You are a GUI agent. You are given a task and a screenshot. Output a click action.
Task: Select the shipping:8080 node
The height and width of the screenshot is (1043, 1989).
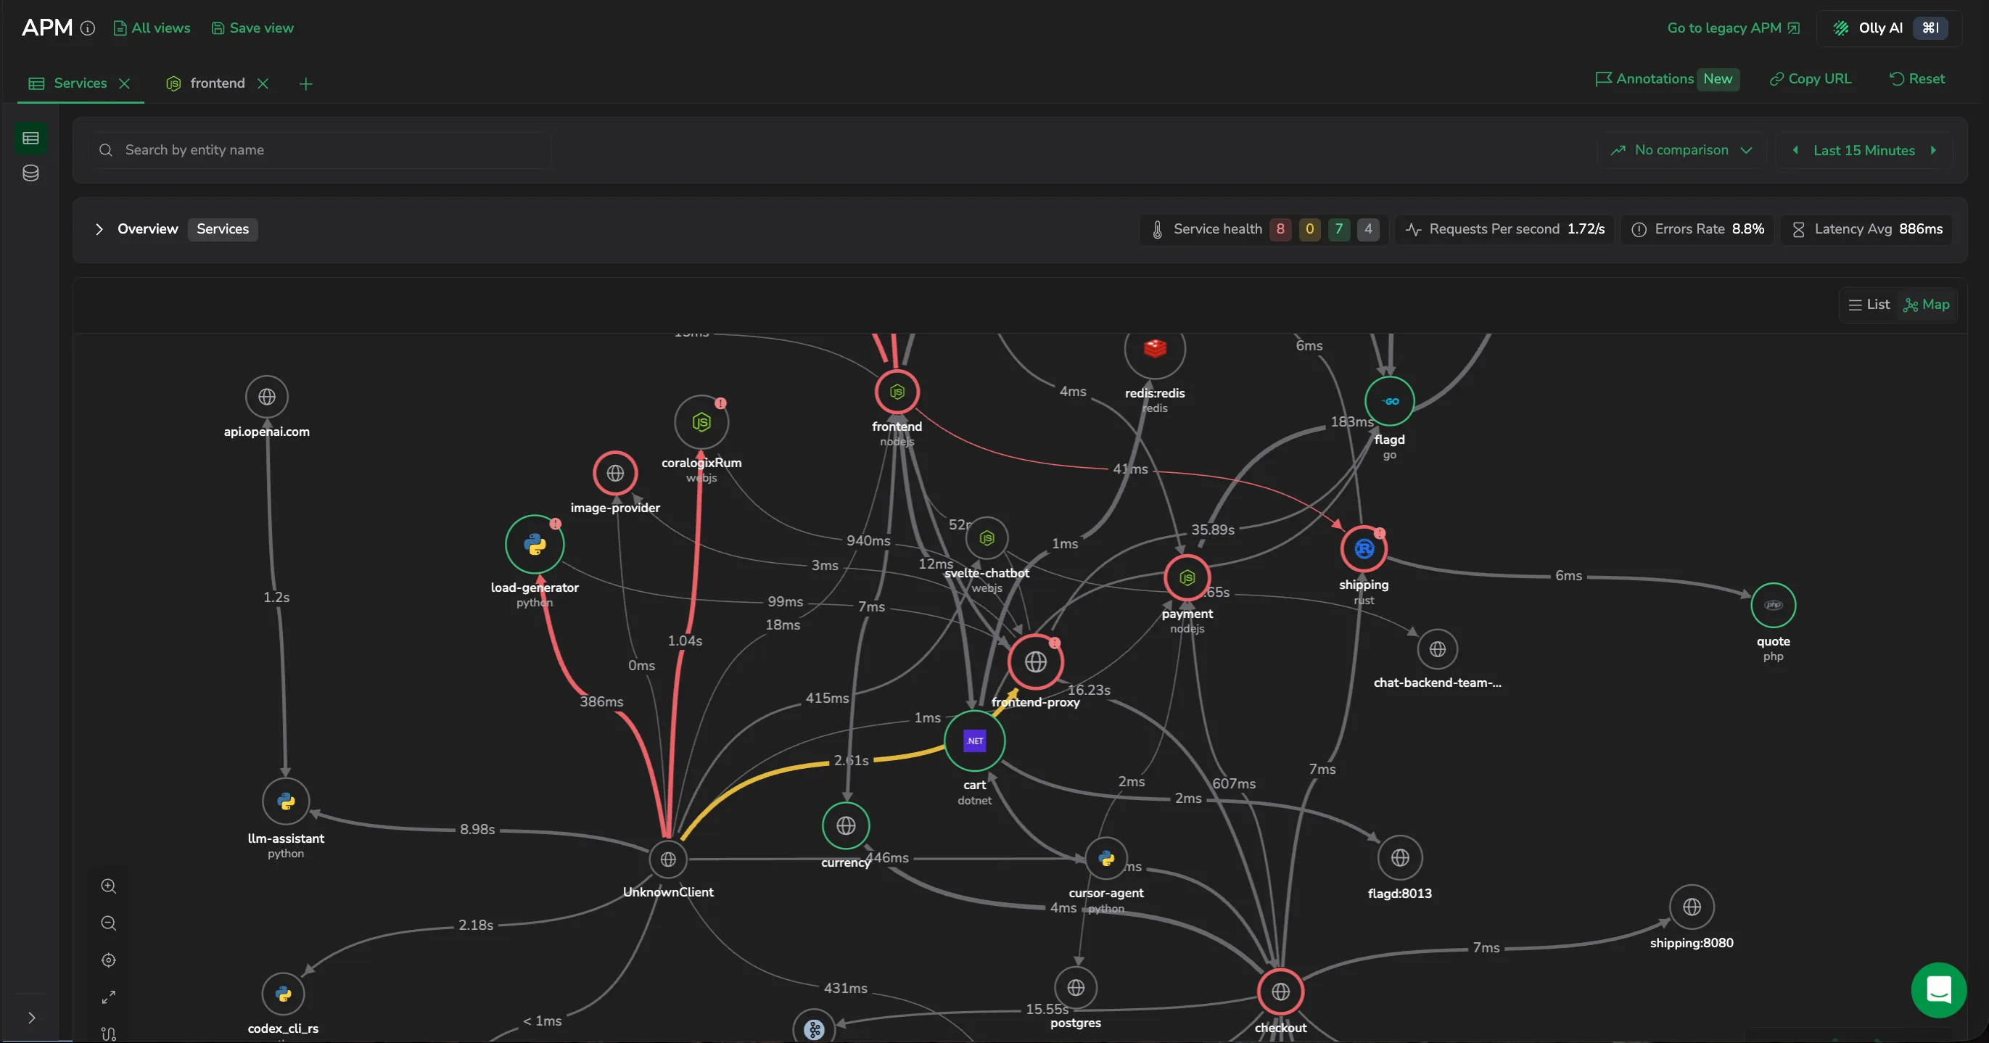click(x=1691, y=908)
